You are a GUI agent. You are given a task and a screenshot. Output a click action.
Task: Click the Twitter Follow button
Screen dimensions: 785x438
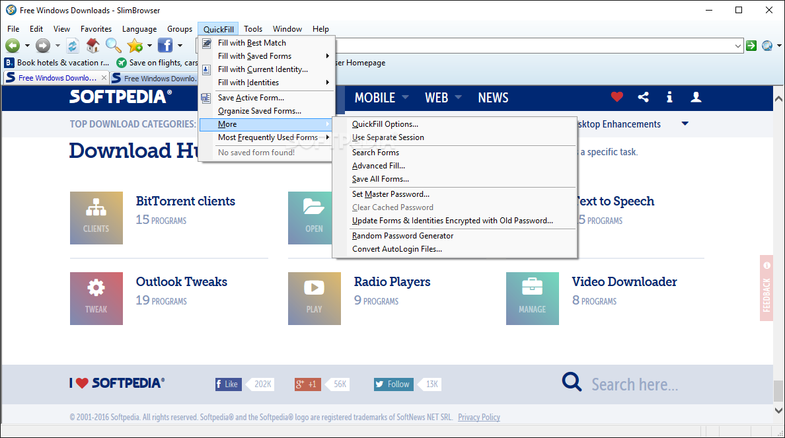point(394,384)
